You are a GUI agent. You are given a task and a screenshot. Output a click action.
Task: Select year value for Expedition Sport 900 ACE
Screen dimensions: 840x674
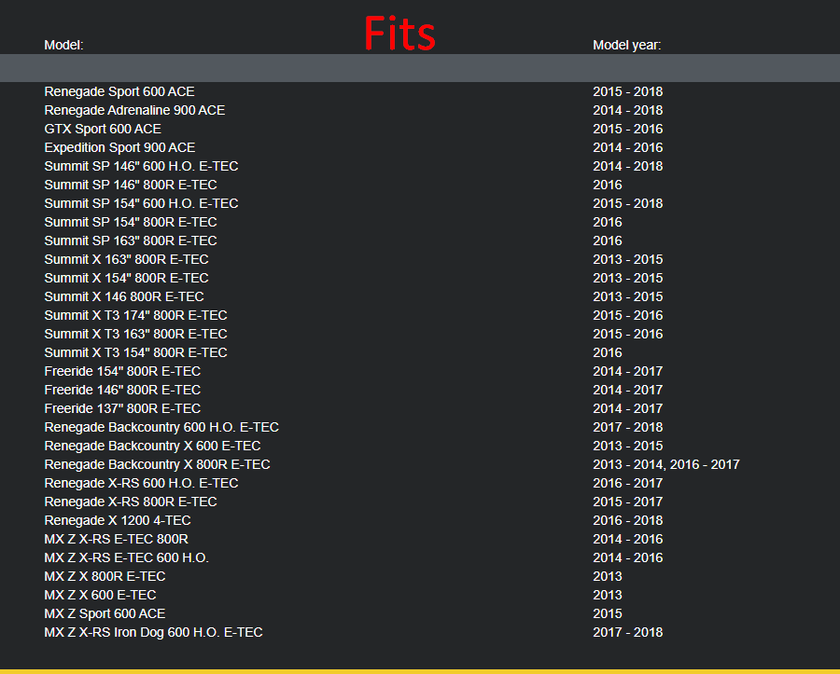(628, 147)
